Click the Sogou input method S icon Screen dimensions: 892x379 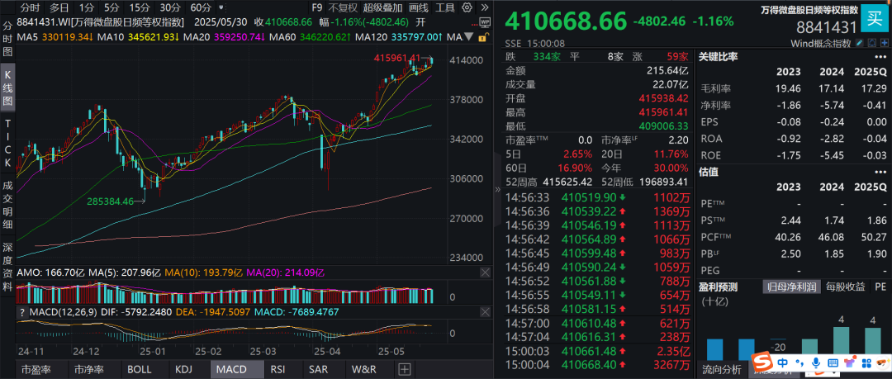763,362
